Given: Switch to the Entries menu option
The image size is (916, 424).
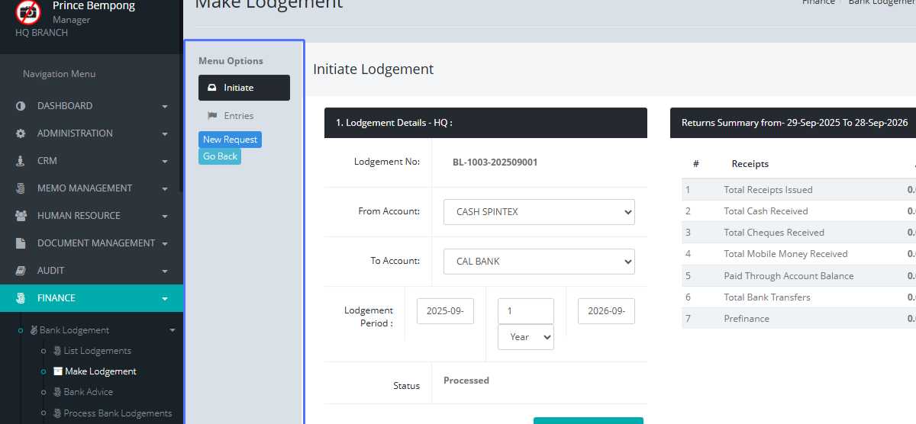Looking at the screenshot, I should click(x=238, y=116).
